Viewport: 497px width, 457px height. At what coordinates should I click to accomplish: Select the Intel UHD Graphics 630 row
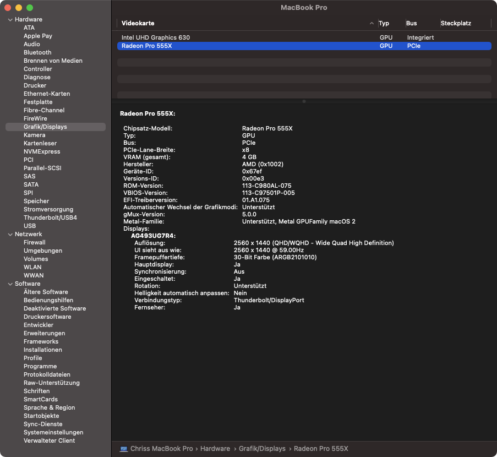pyautogui.click(x=304, y=37)
